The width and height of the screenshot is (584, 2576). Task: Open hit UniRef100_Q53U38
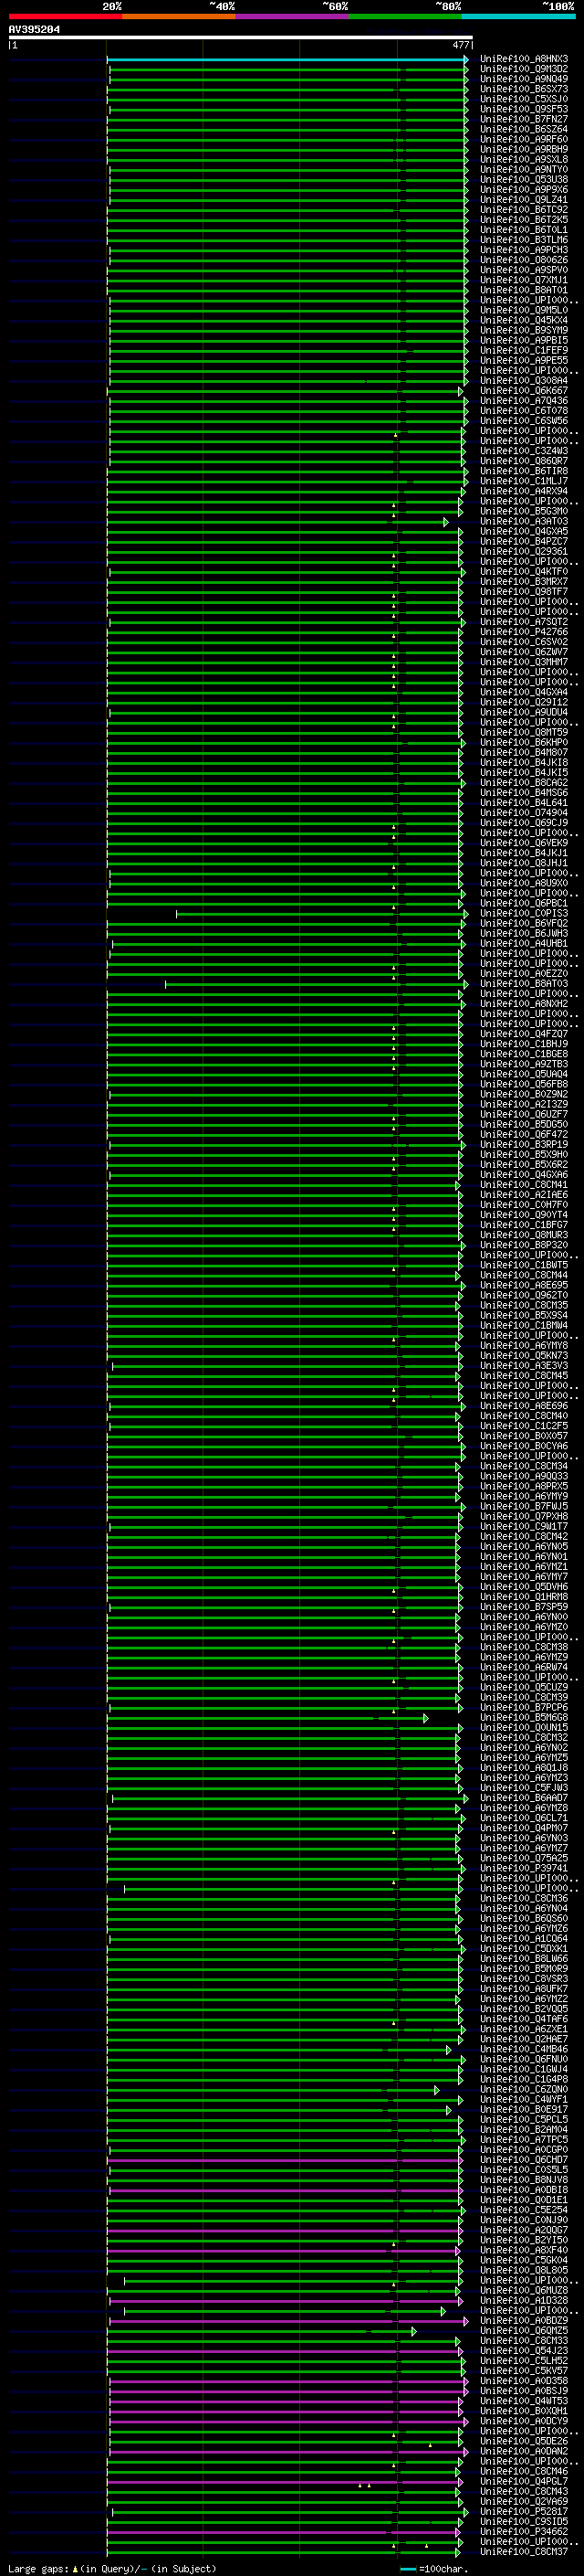click(x=524, y=180)
